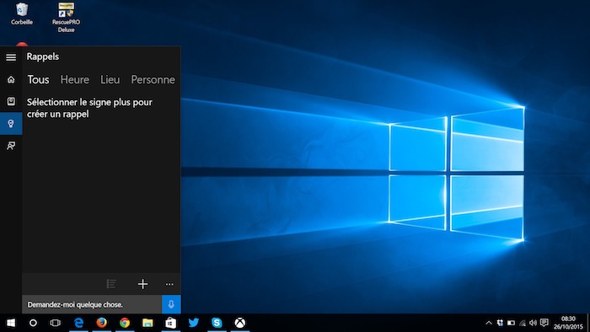The width and height of the screenshot is (590, 332).
Task: Launch Google Chrome from taskbar
Action: [125, 323]
